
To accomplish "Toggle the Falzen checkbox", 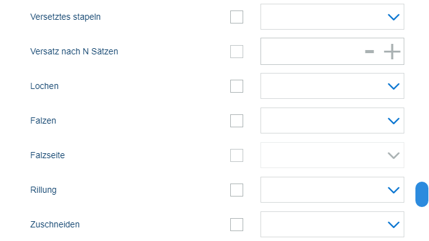I will 236,120.
